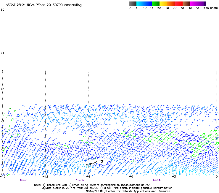Click the 'Note: 1) Times are GMT' footnote line
Screen dimensions: 219x193
tap(92, 185)
